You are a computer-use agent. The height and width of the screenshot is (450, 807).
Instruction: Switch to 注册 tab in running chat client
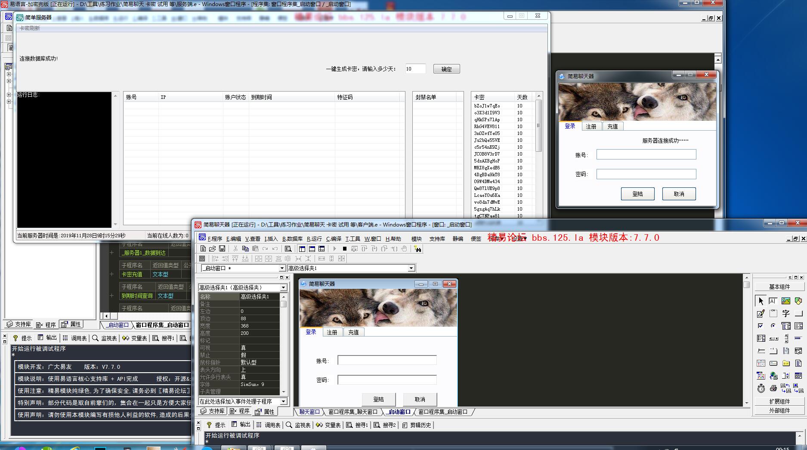591,126
